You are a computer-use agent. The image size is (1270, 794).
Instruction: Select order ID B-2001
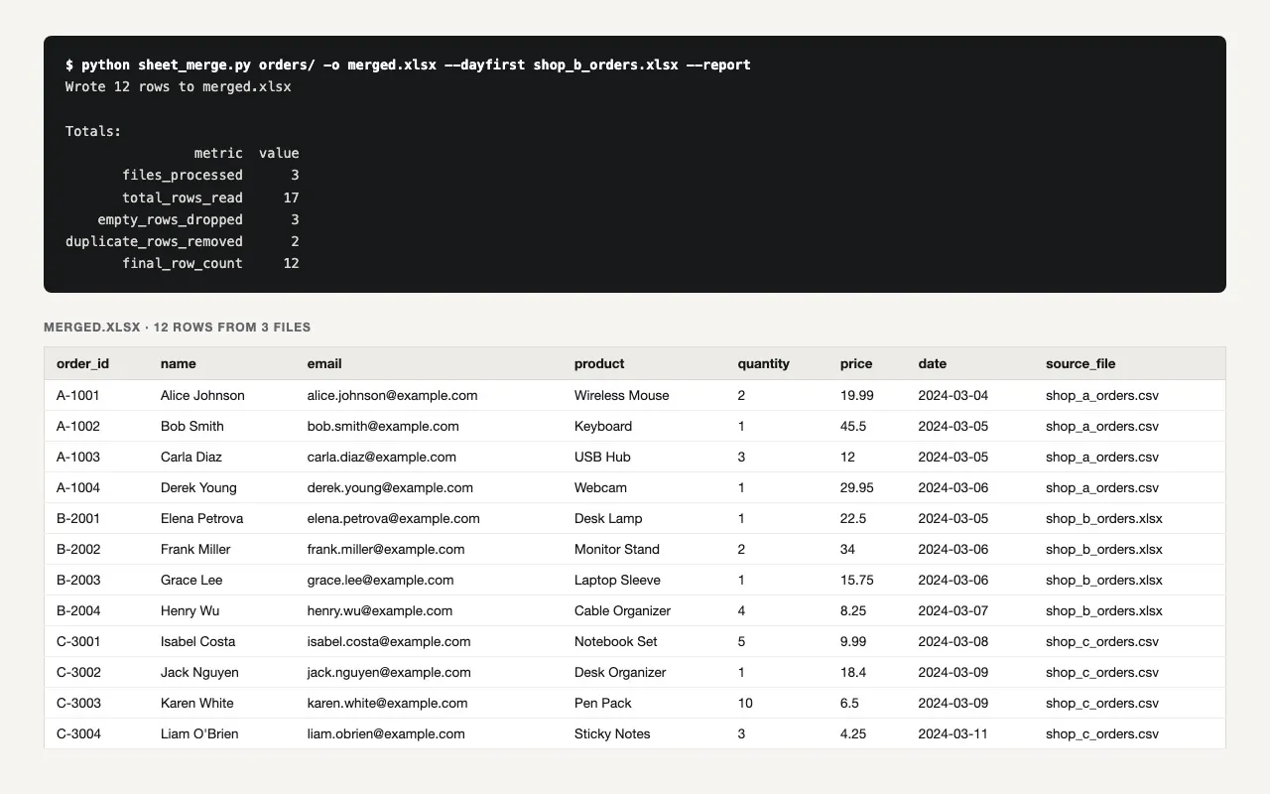[x=78, y=518]
